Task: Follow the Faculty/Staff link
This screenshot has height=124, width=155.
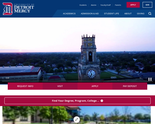Action: pos(105,5)
